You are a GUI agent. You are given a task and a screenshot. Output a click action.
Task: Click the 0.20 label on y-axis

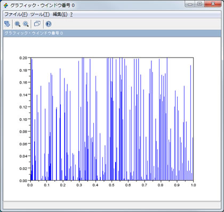click(23, 58)
